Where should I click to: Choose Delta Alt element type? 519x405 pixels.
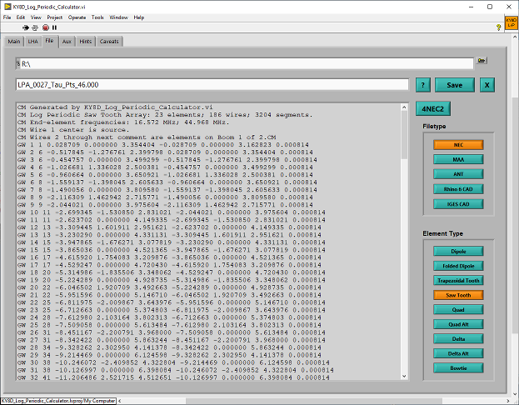coord(458,353)
